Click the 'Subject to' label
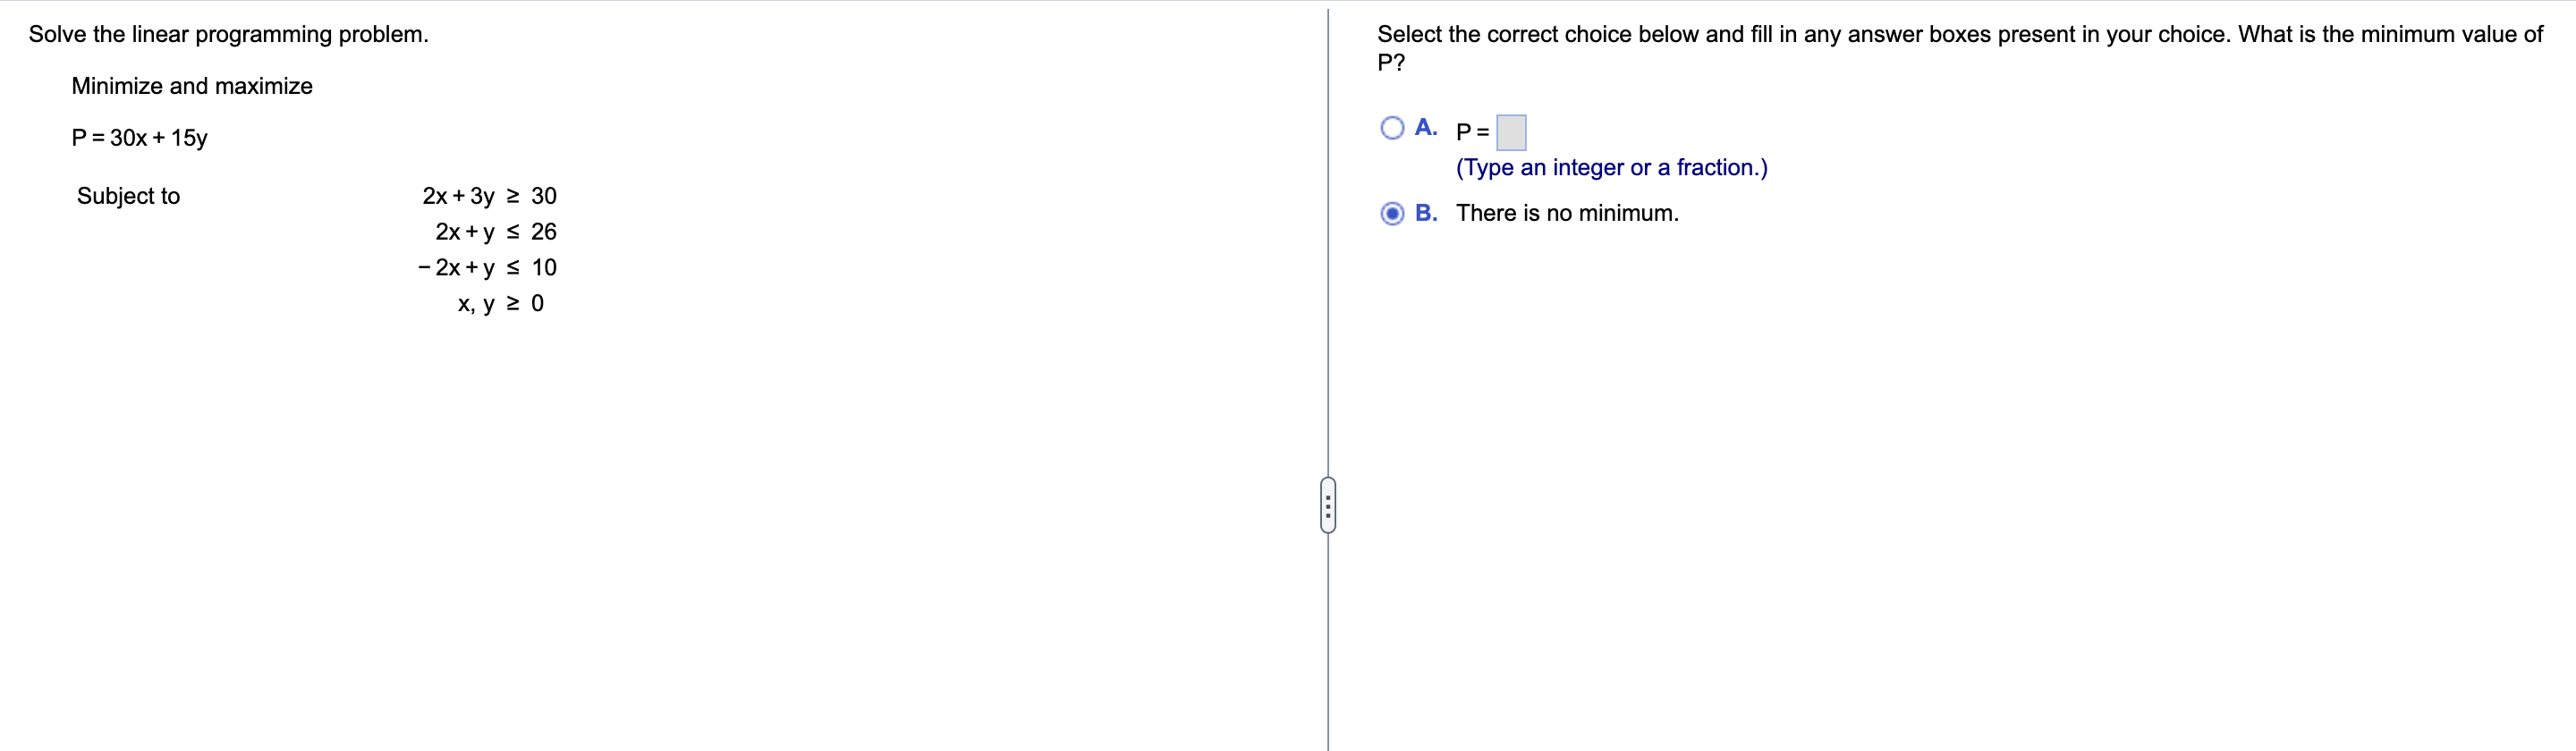Screen dimensions: 2576x751 (x=128, y=196)
